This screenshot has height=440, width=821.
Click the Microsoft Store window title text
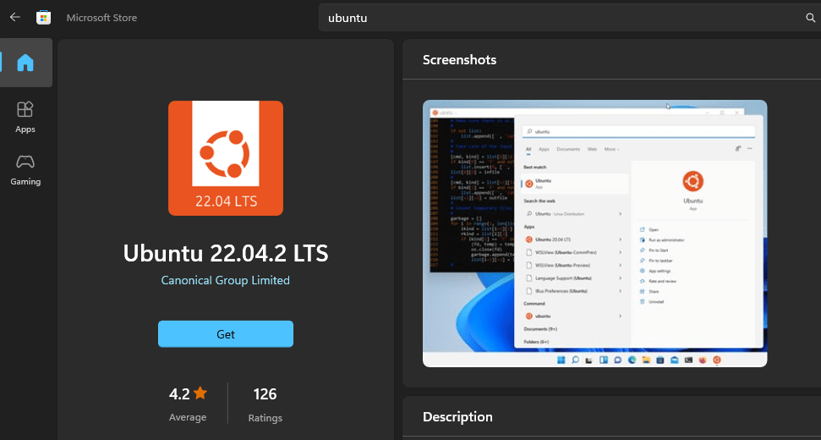tap(101, 18)
